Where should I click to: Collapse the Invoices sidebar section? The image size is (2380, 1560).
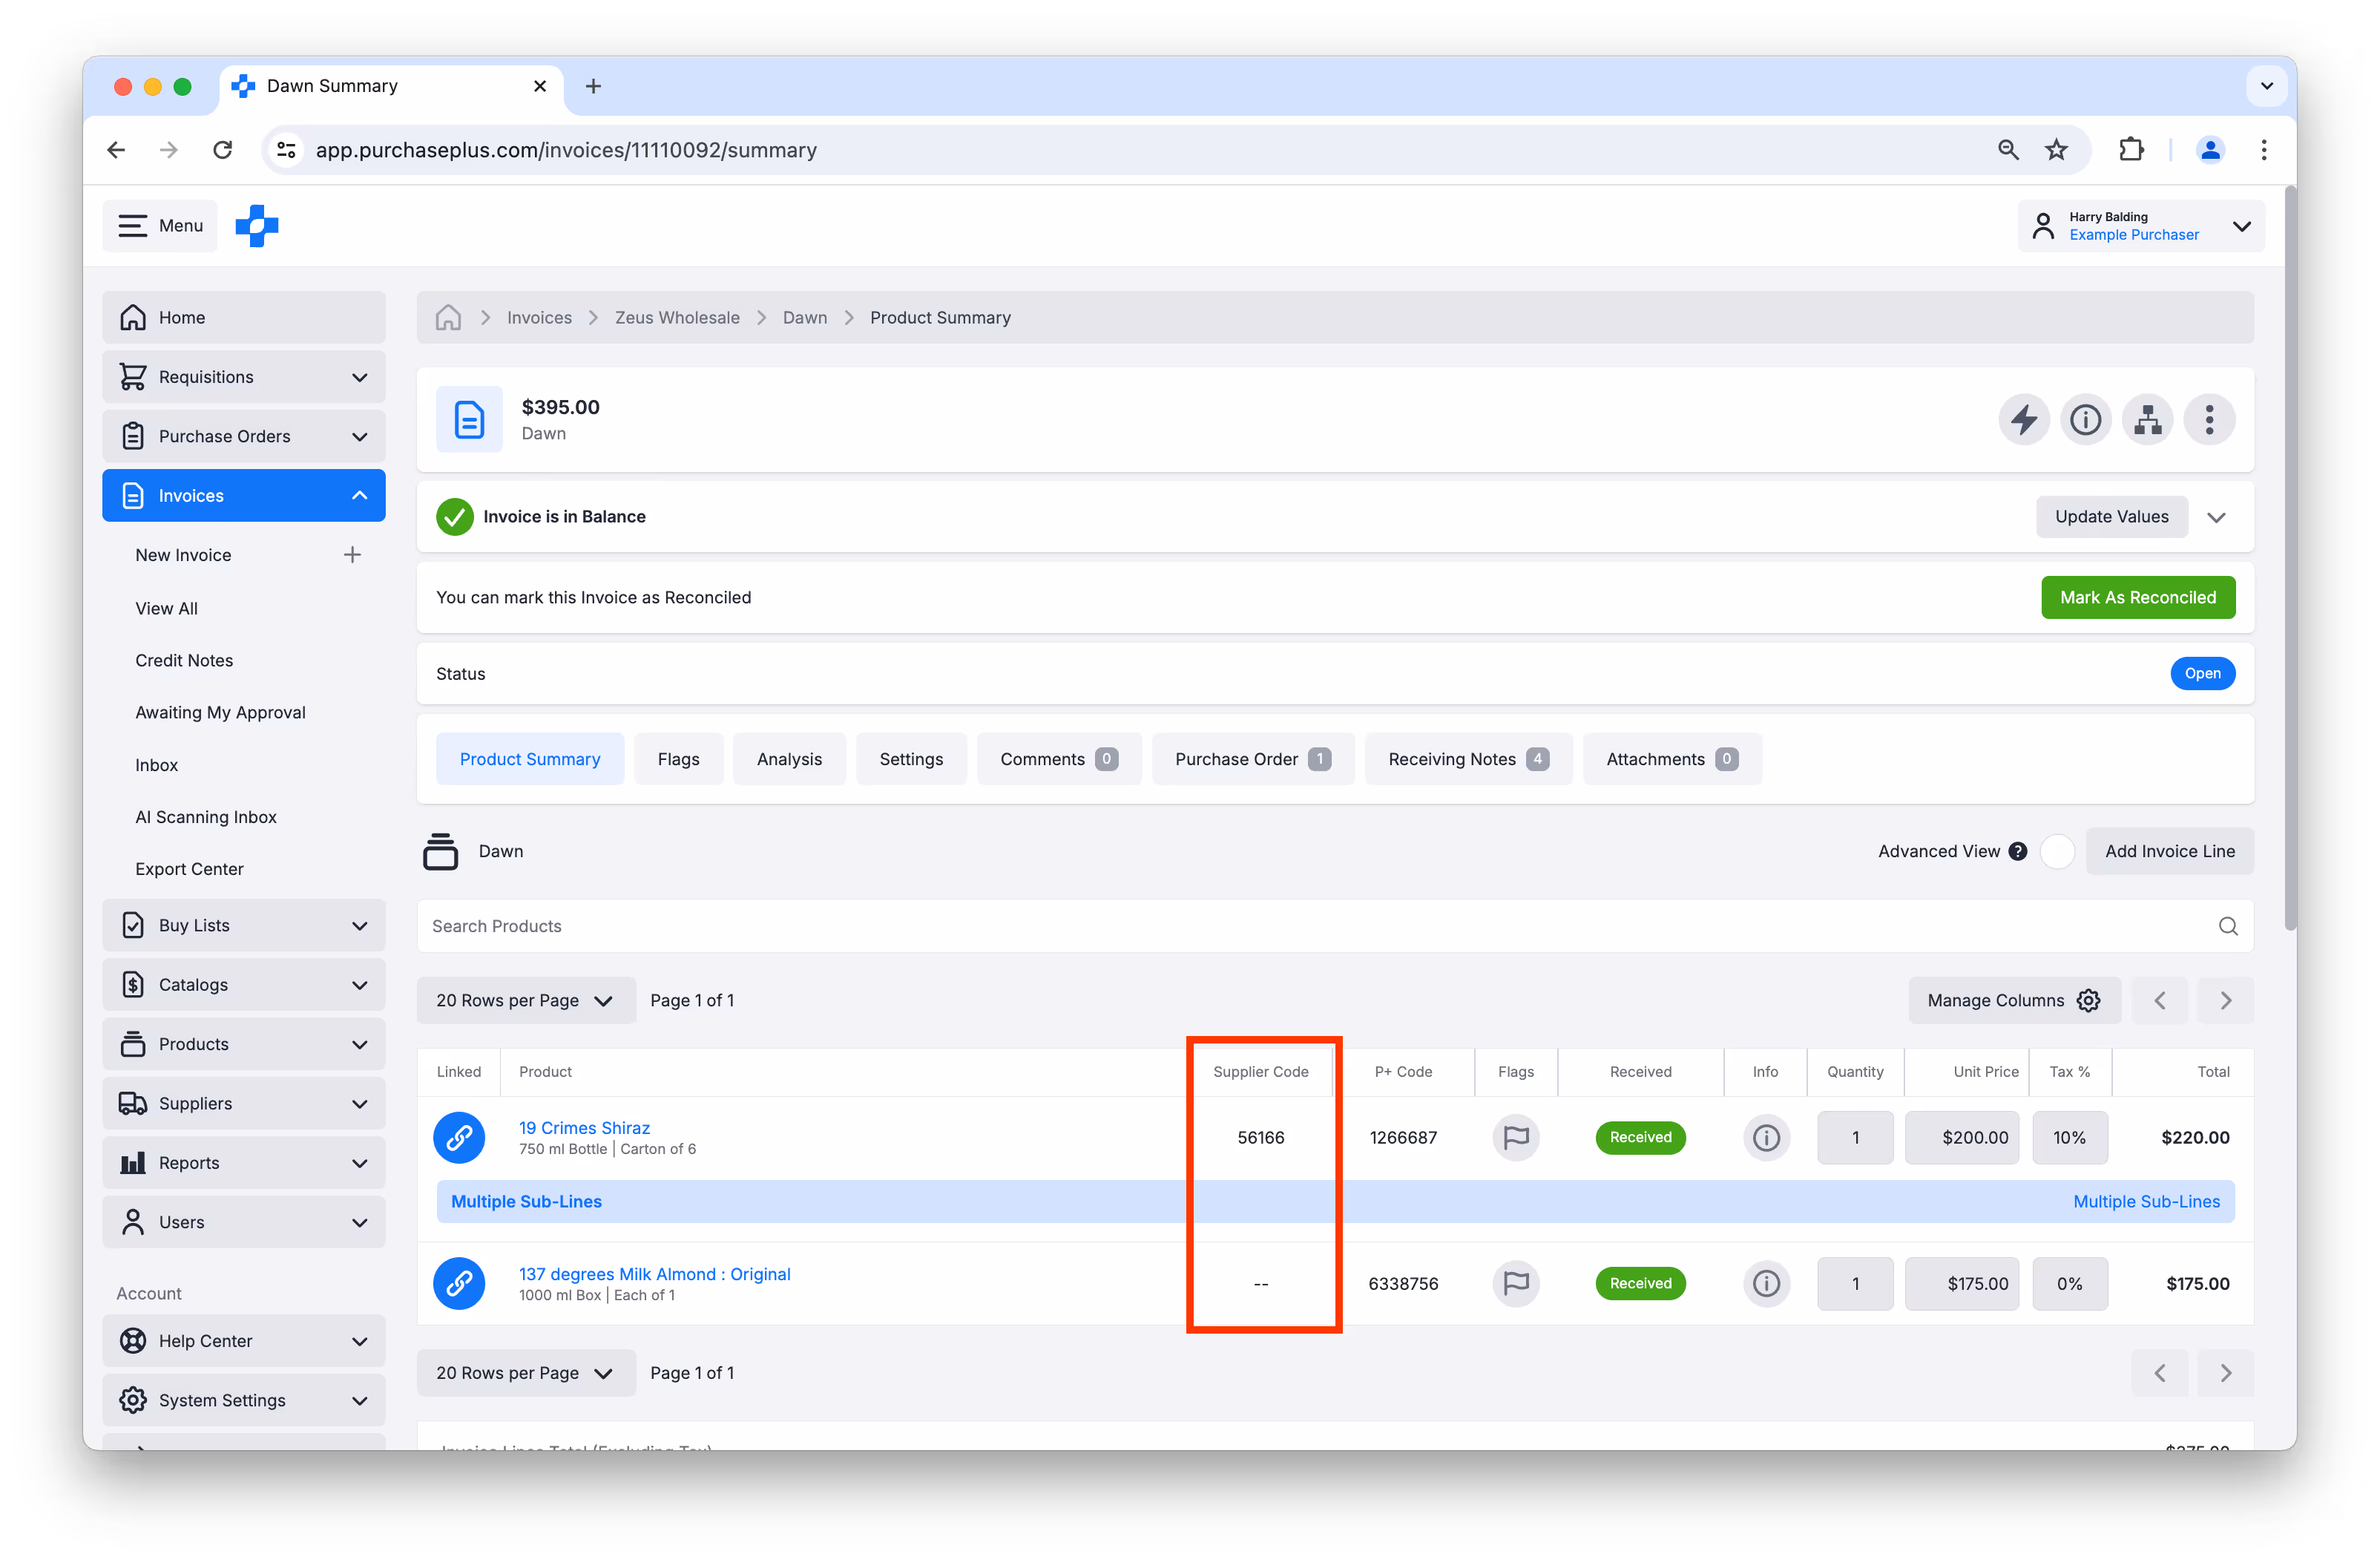click(359, 495)
